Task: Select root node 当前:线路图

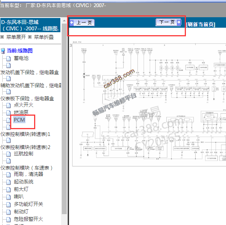Action: pyautogui.click(x=19, y=51)
